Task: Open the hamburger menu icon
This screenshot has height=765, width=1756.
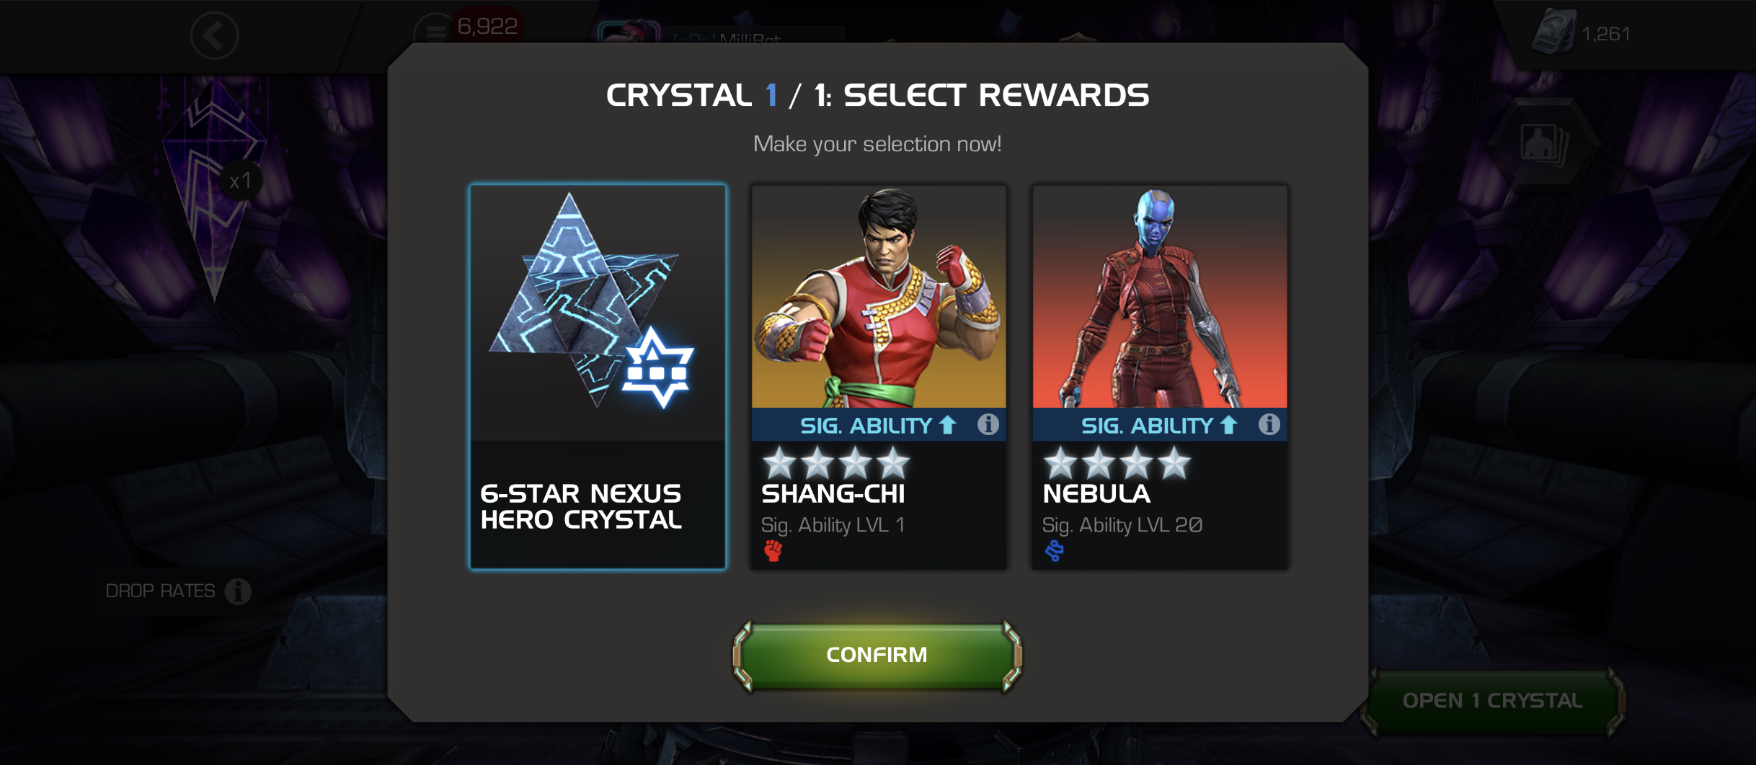Action: click(x=435, y=32)
